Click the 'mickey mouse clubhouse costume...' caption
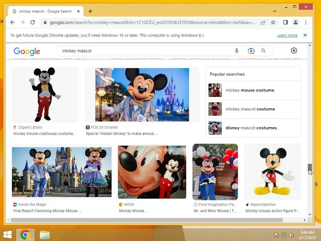321x241 pixels. tap(44, 134)
